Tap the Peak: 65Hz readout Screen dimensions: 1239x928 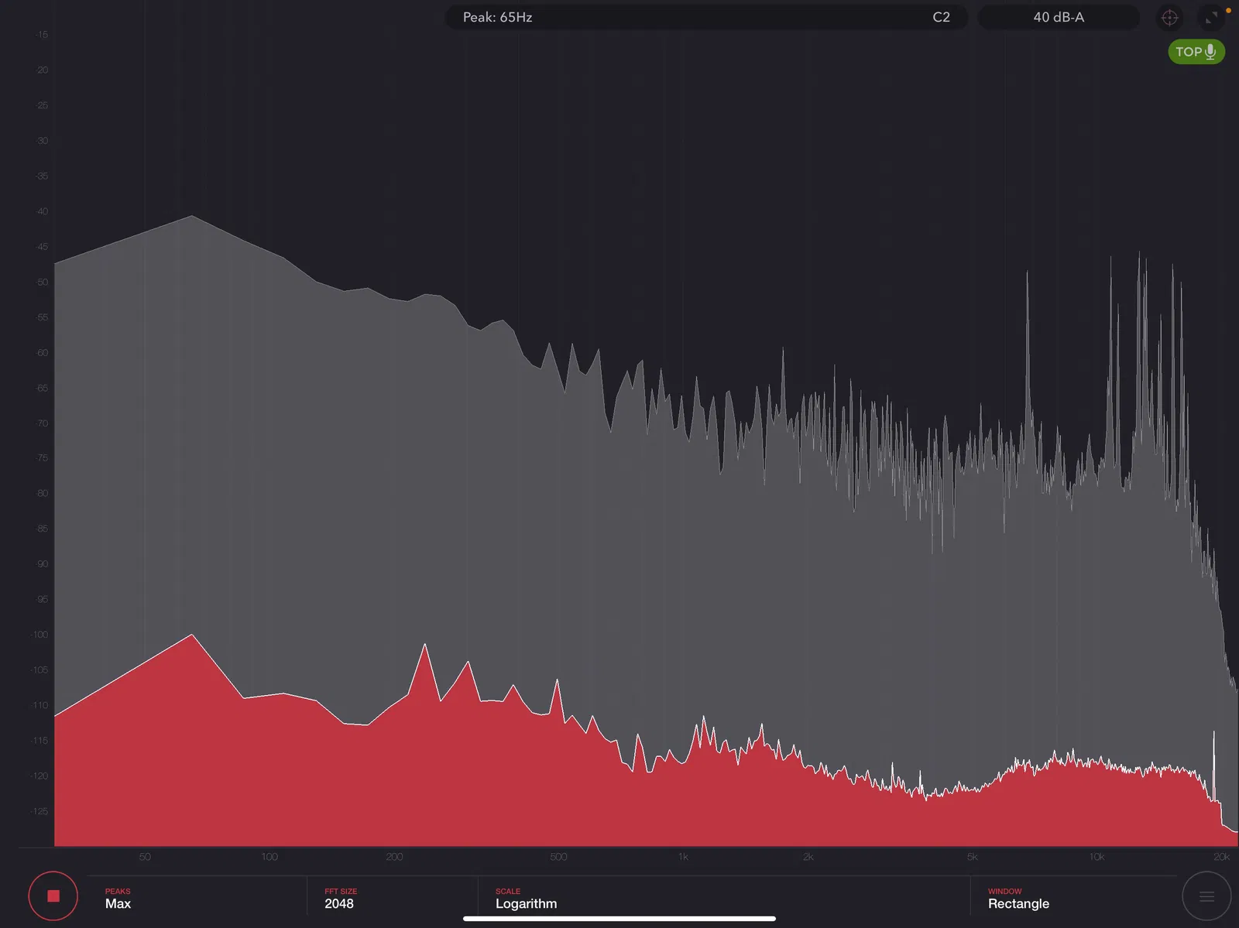[497, 17]
